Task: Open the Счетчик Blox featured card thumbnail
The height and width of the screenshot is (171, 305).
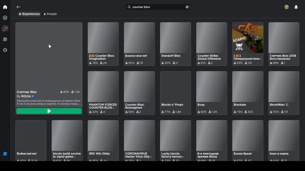Action: [x=49, y=56]
